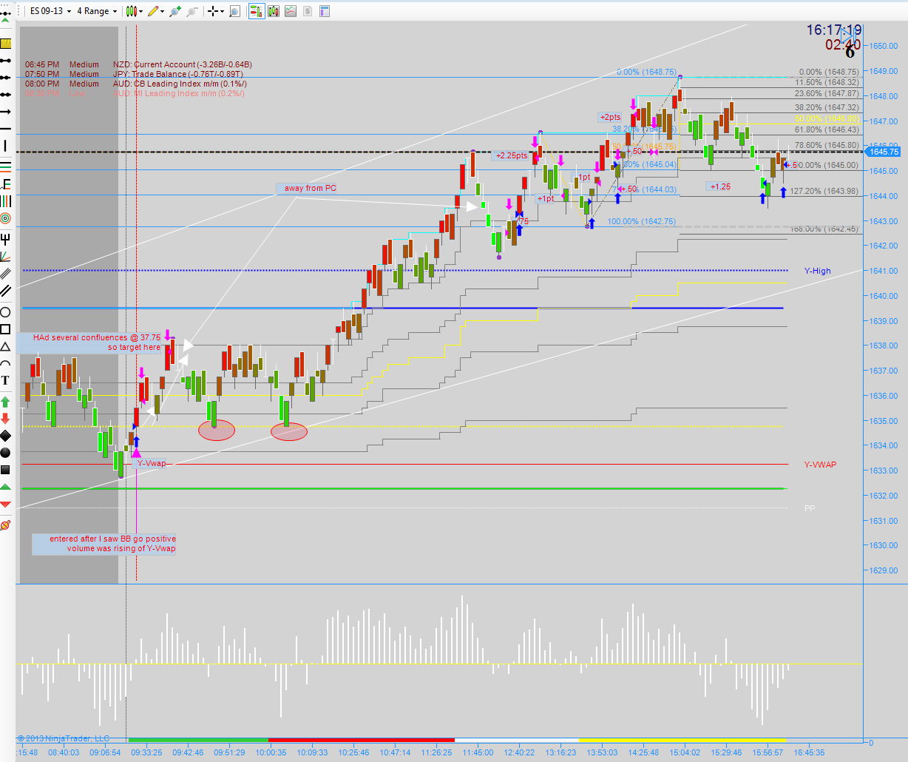Open the chart properties toolbar button
Viewport: 908px width, 762px height.
coord(324,11)
